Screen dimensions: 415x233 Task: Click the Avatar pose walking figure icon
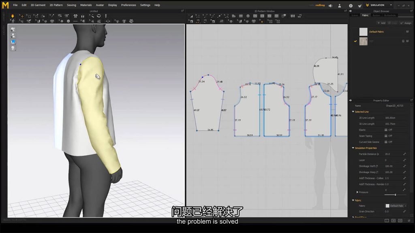[13, 21]
